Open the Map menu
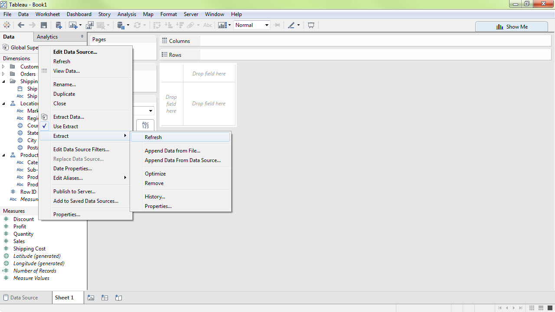Viewport: 555px width, 312px height. tap(148, 14)
